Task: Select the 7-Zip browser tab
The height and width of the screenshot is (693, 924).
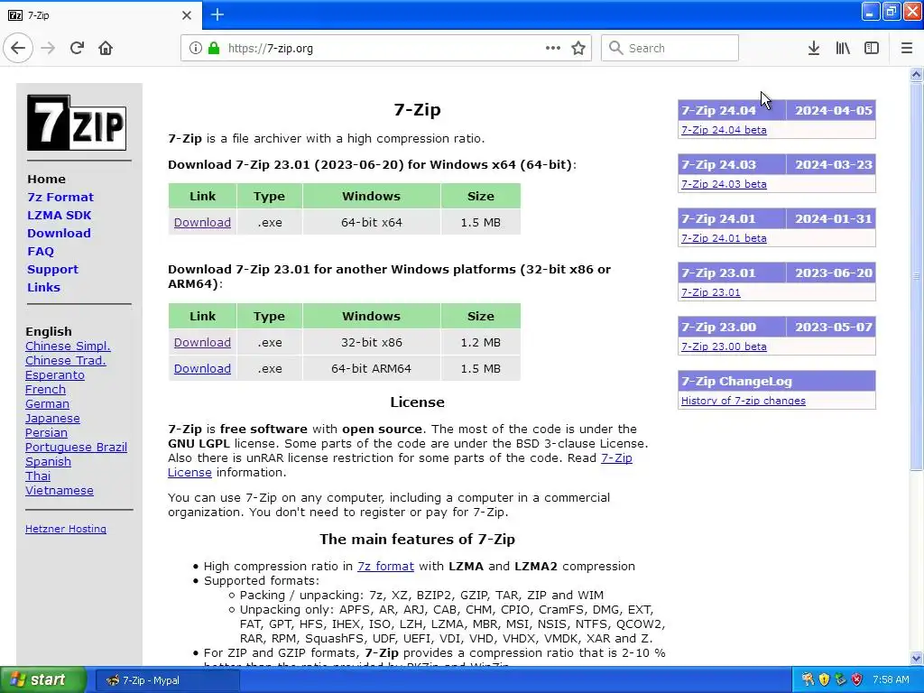Action: (100, 15)
